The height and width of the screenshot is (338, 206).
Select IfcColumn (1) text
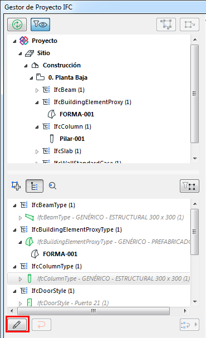click(72, 127)
